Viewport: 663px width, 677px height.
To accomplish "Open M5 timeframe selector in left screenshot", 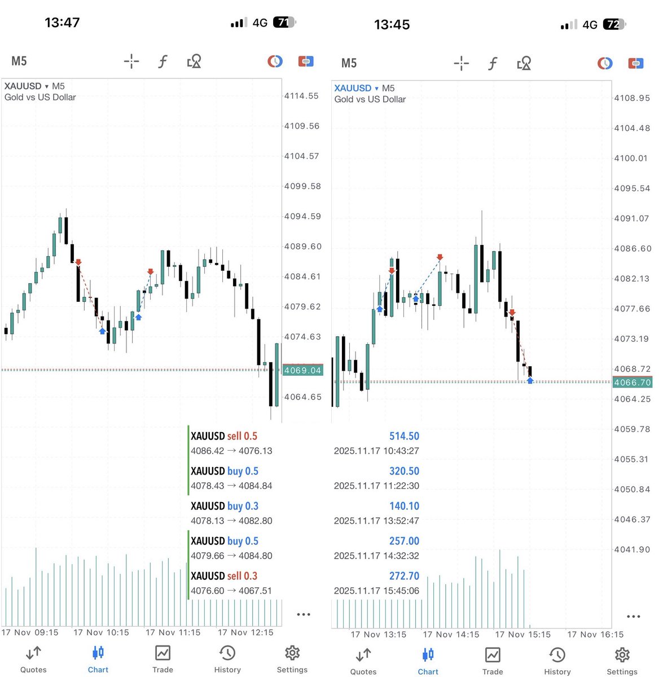I will (19, 61).
